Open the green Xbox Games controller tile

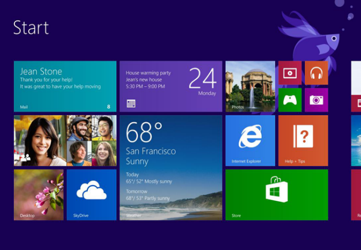tap(290, 100)
